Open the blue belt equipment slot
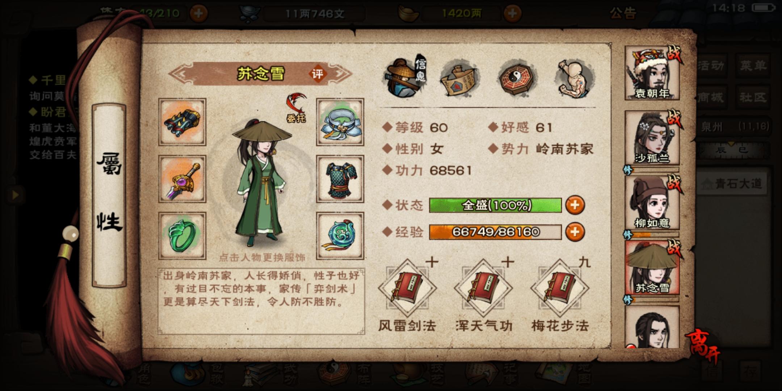The width and height of the screenshot is (782, 391). coord(340,122)
